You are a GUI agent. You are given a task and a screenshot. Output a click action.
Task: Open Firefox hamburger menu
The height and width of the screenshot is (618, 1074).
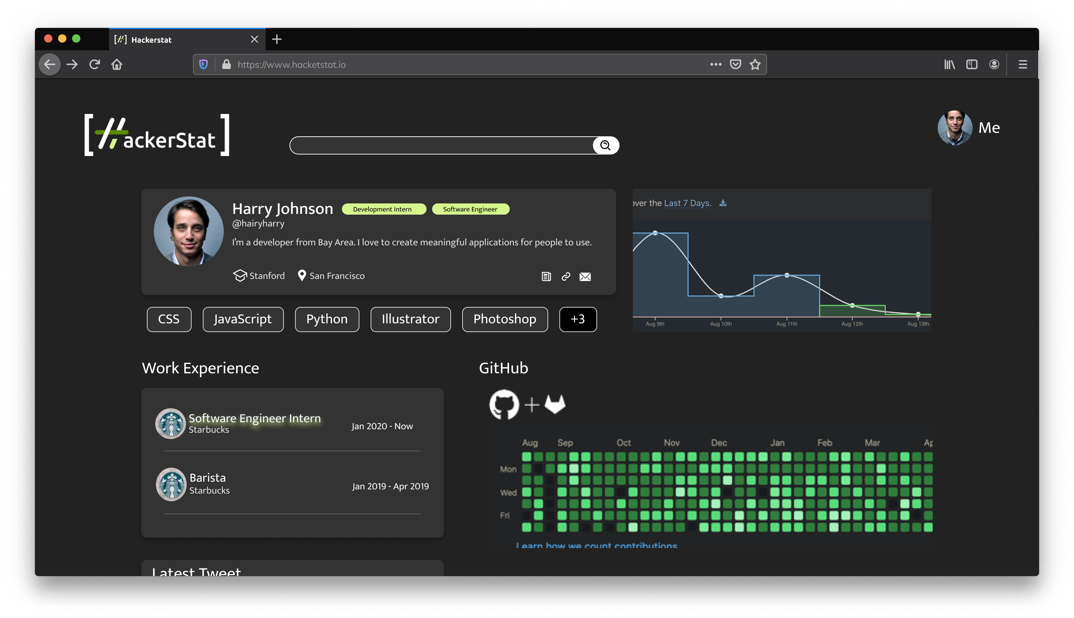click(x=1023, y=65)
